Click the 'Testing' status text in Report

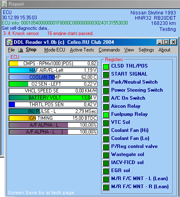pos(168,29)
